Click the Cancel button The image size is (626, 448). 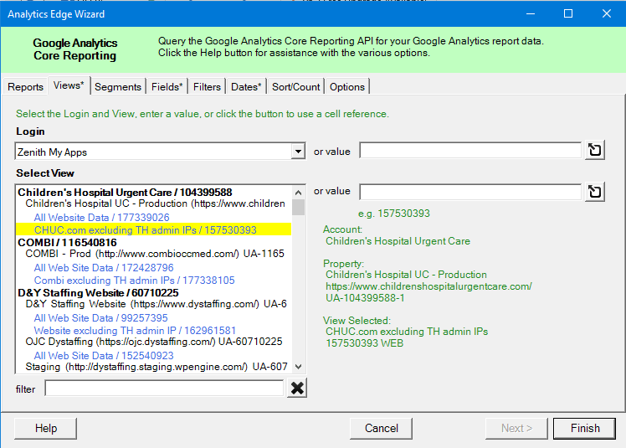click(382, 429)
